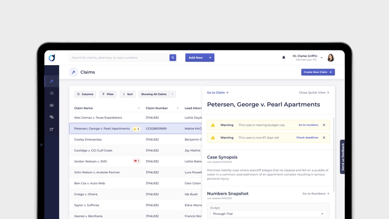Click Go to Numbers snapshot link

click(316, 193)
